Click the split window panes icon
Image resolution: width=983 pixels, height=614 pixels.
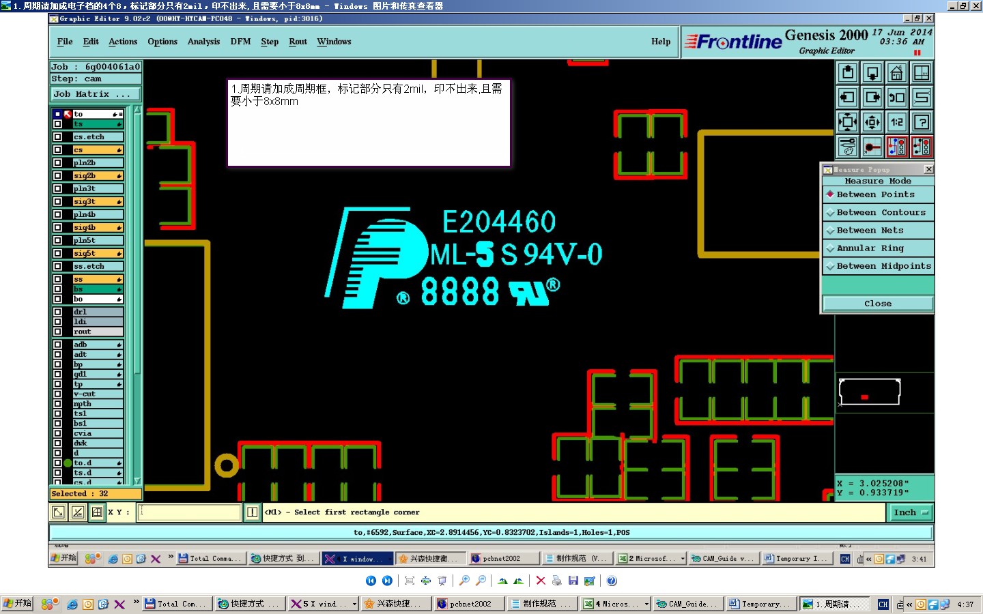pos(921,72)
